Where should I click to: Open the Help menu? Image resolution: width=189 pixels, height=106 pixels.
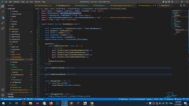pyautogui.click(x=44, y=2)
